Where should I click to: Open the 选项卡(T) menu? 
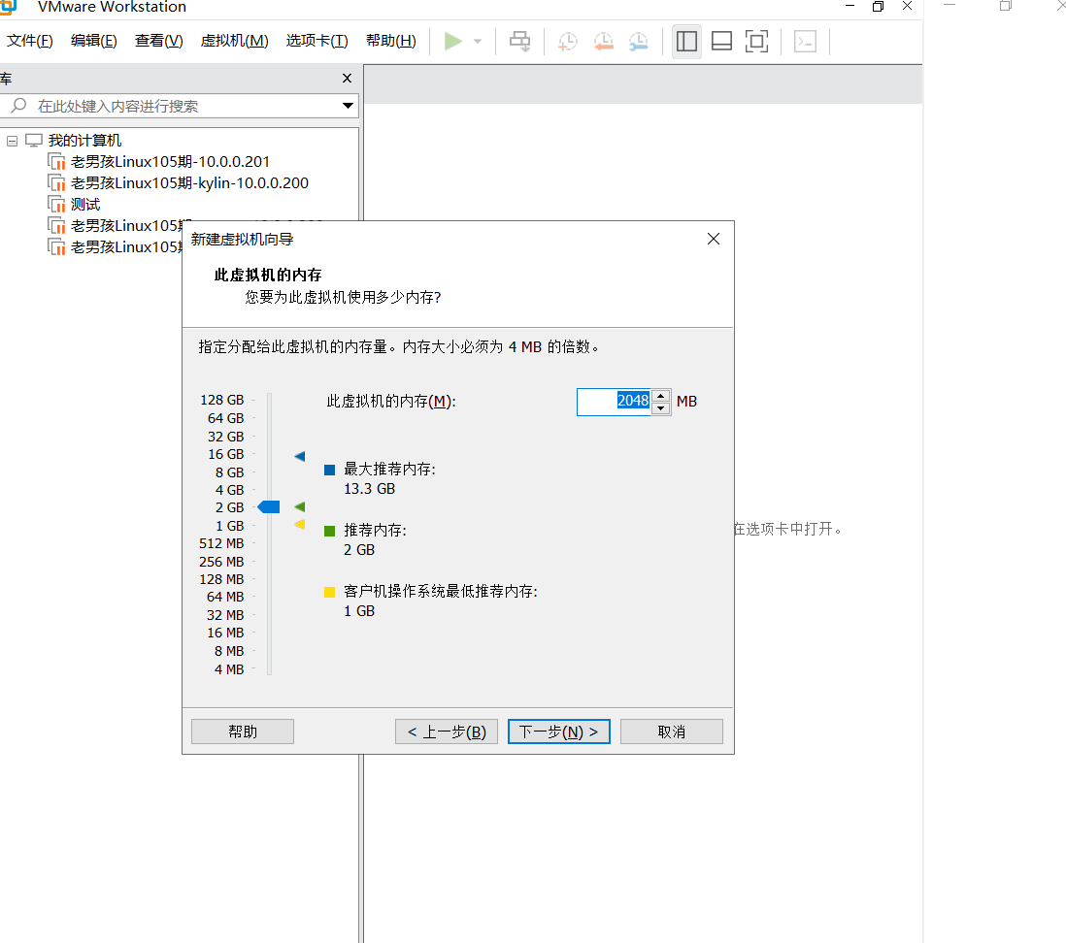(x=316, y=41)
